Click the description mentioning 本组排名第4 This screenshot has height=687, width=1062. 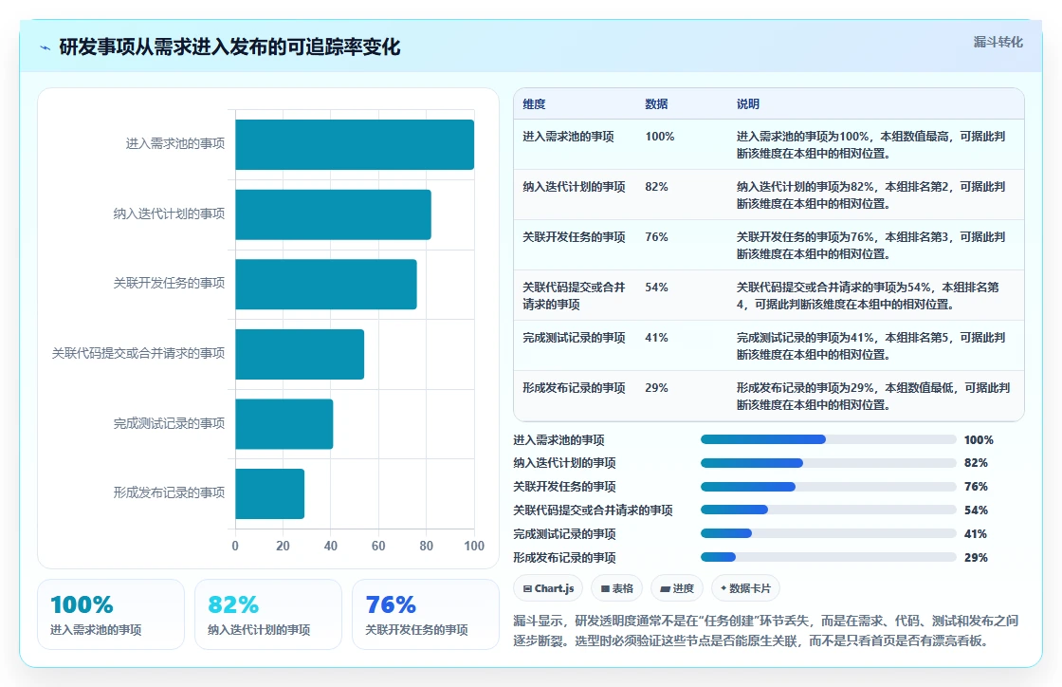[x=869, y=295]
